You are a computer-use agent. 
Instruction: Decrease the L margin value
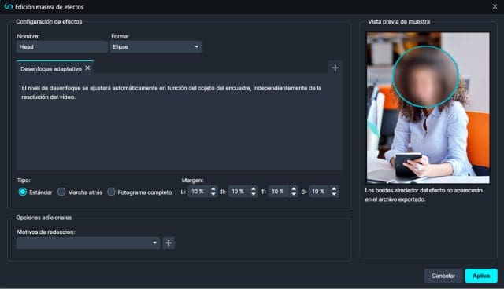213,194
